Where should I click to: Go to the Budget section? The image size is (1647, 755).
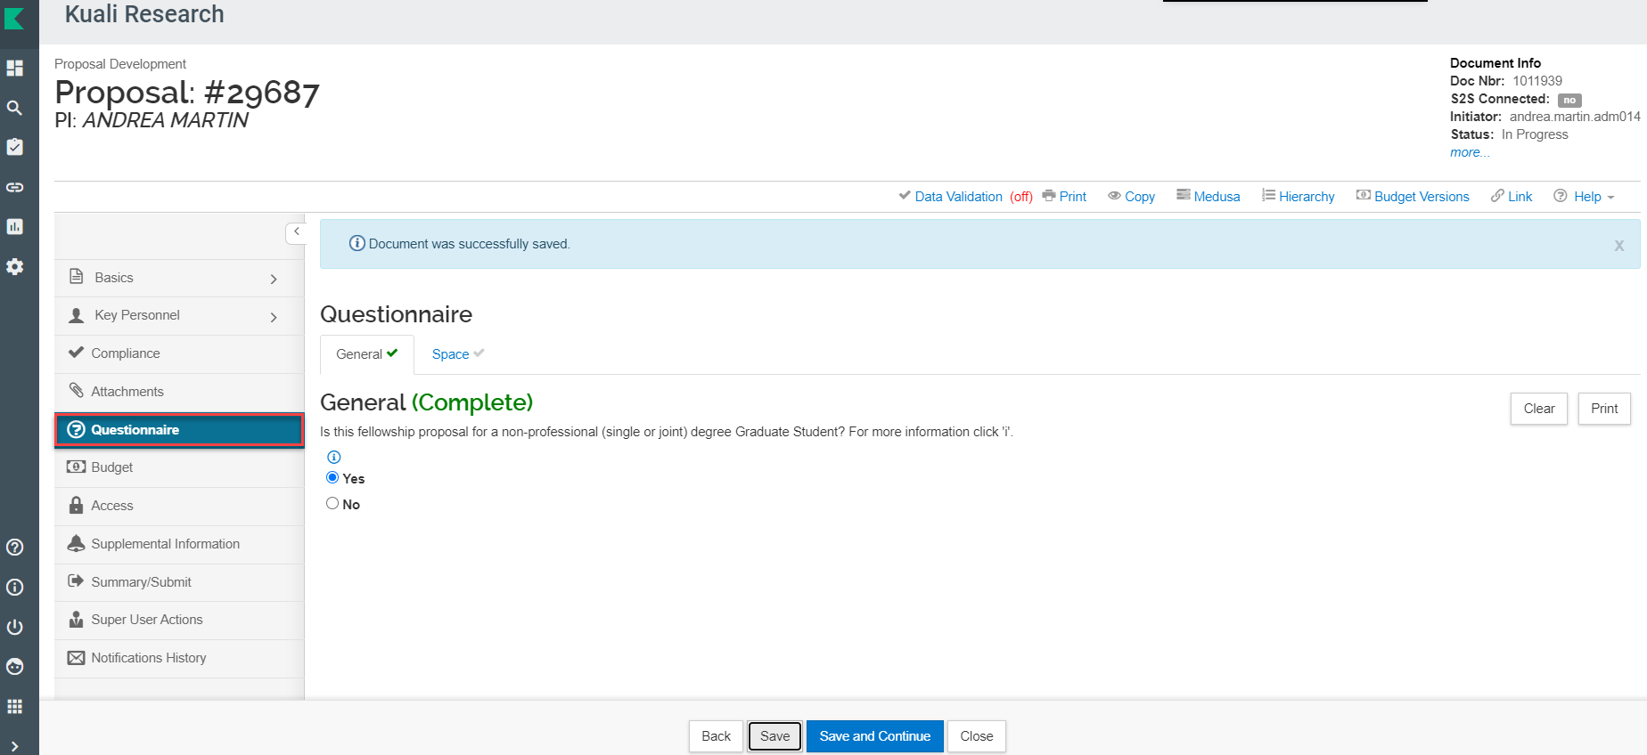point(179,467)
